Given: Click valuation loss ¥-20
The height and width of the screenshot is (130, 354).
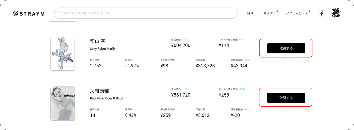Looking at the screenshot, I should pyautogui.click(x=235, y=115).
